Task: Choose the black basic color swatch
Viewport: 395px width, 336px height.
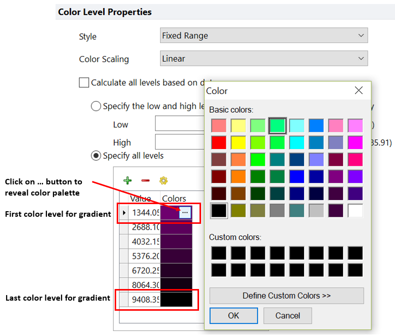Action: pyautogui.click(x=219, y=211)
